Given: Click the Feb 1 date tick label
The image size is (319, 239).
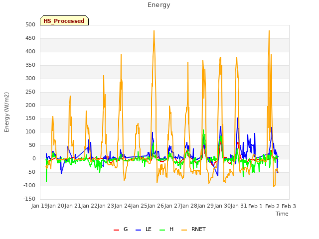Looking at the screenshot, I should pyautogui.click(x=256, y=206).
